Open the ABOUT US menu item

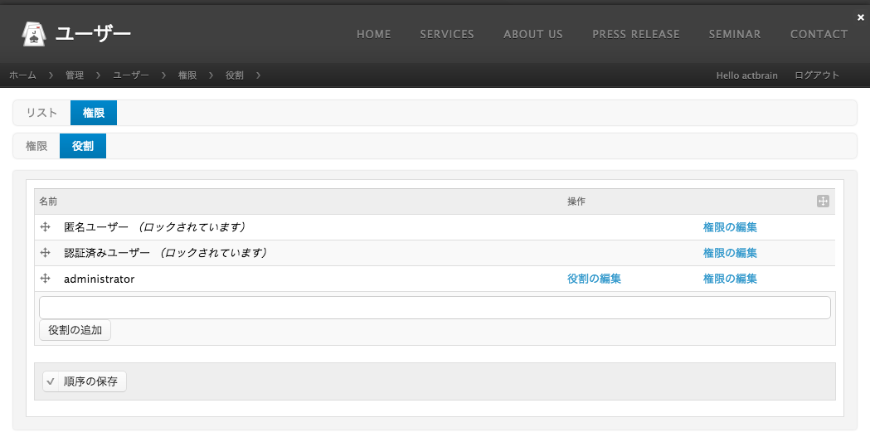532,34
